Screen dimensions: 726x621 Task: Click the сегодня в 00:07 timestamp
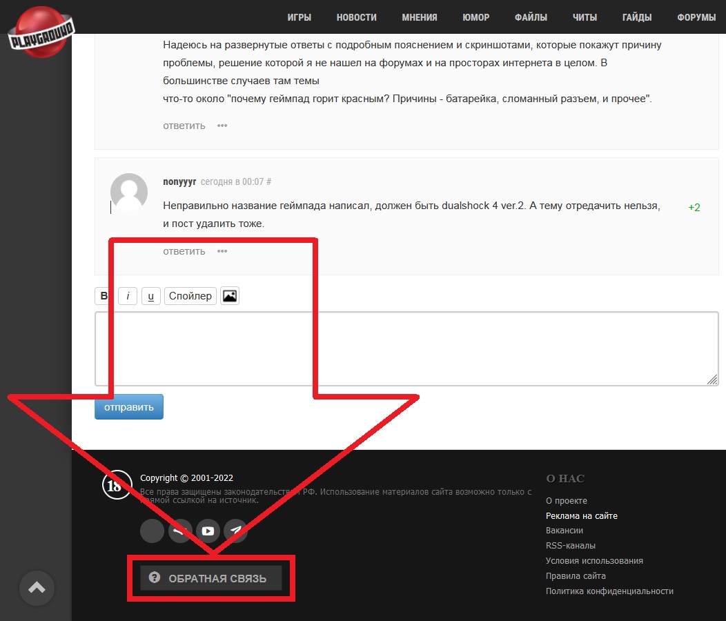[x=232, y=181]
